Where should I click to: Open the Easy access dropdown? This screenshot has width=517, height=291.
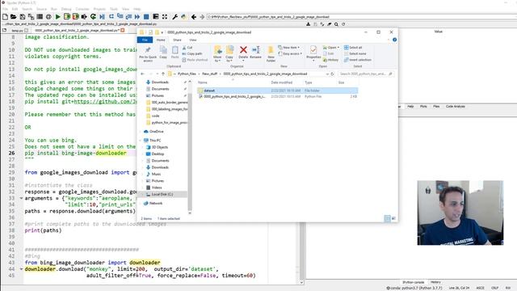[x=290, y=54]
